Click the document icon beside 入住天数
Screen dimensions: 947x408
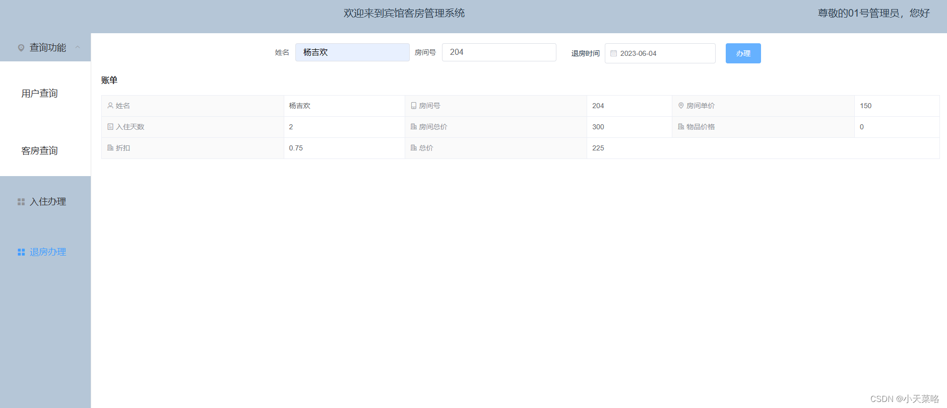(110, 127)
